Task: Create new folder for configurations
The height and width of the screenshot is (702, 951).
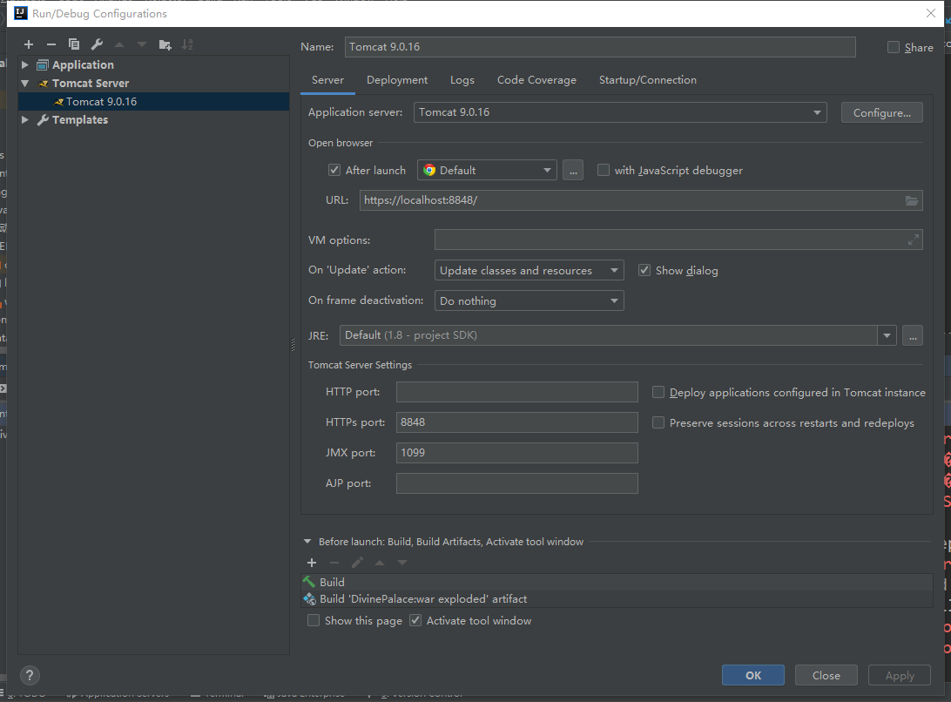Action: [x=165, y=44]
